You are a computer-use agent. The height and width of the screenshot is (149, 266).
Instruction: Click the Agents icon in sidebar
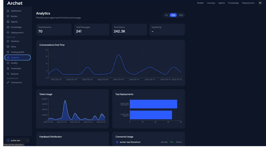(8, 22)
